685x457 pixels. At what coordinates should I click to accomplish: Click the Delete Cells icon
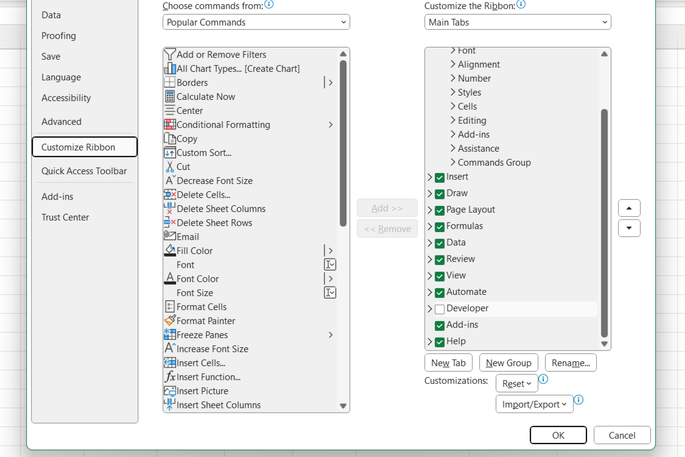point(169,194)
